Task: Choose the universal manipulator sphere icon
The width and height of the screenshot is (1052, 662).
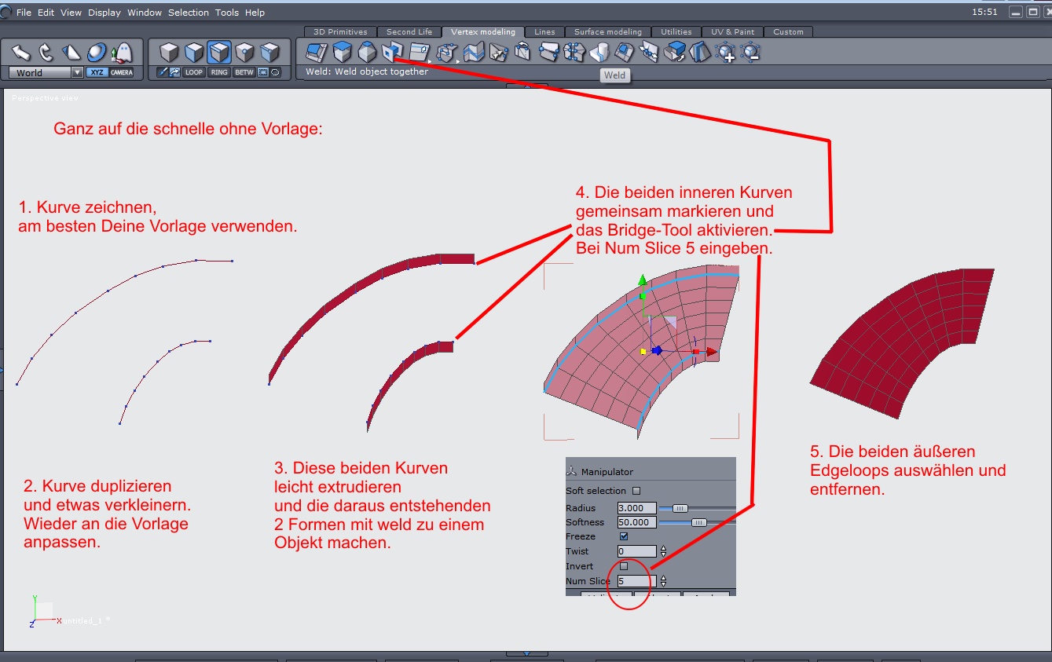Action: click(x=97, y=53)
